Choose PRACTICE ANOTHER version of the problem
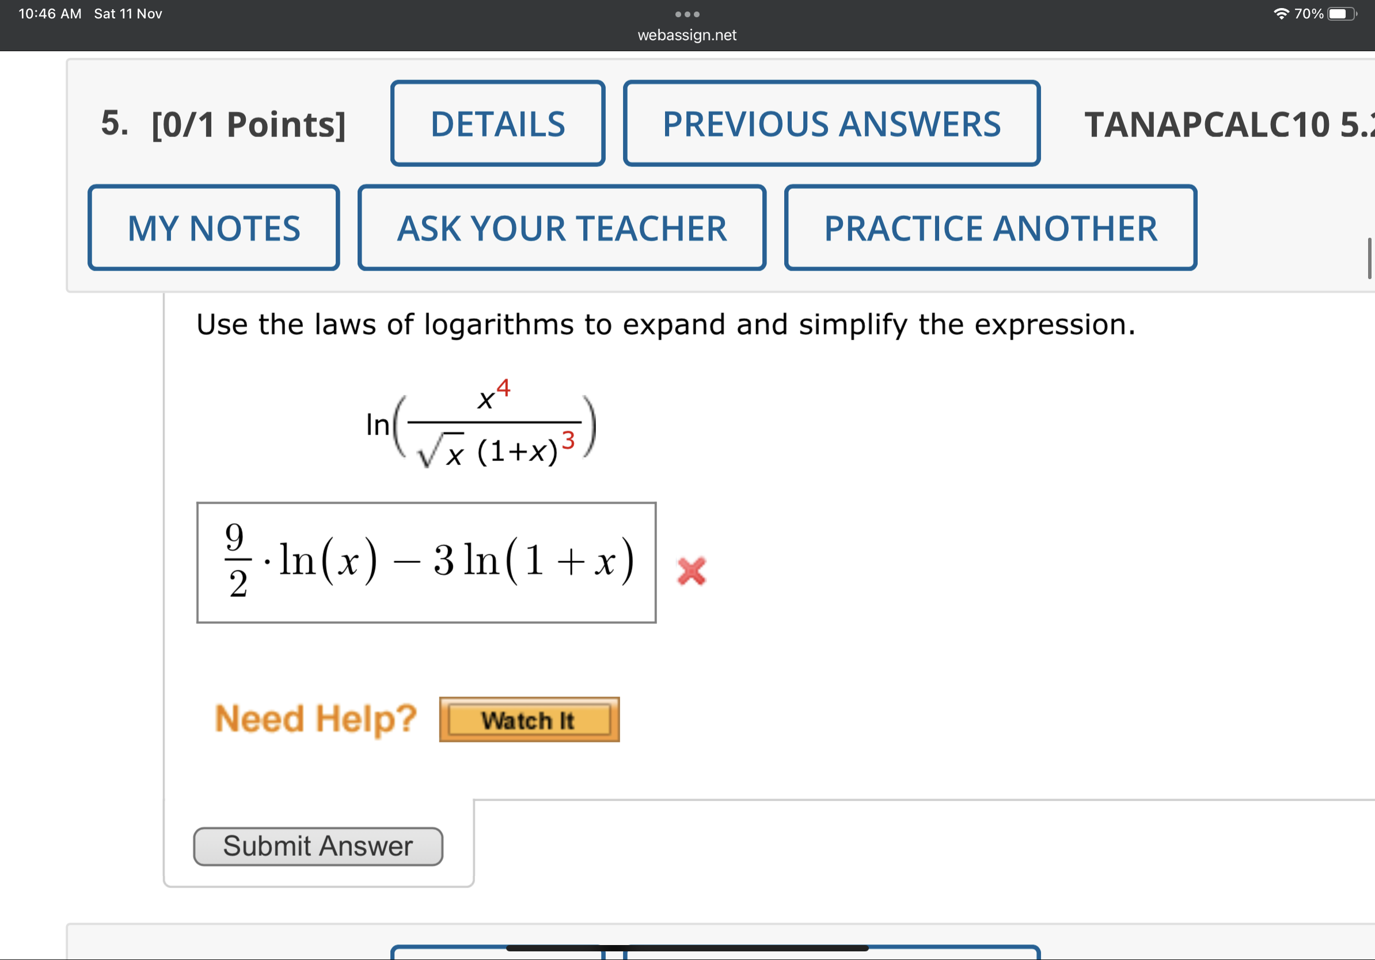The width and height of the screenshot is (1375, 960). tap(990, 228)
